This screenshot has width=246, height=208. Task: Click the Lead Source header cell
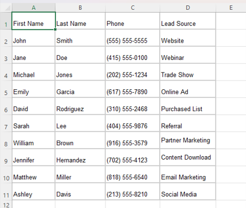click(188, 21)
